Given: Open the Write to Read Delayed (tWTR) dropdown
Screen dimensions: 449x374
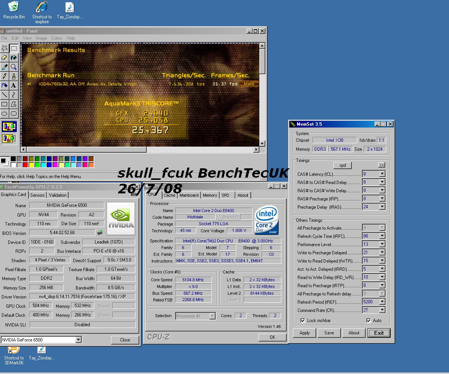Looking at the screenshot, I should point(382,261).
